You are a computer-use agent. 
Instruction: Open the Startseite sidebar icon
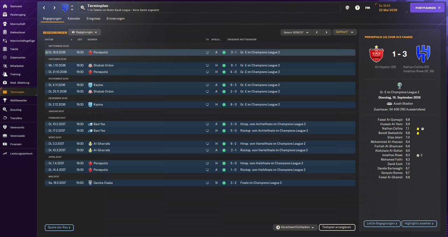tap(5, 6)
